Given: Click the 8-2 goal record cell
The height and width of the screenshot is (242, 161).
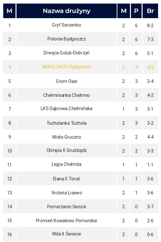Looking at the screenshot, I should (x=150, y=26).
